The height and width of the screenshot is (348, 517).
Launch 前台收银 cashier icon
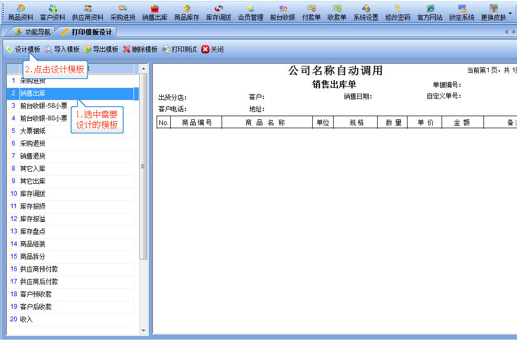pyautogui.click(x=282, y=12)
